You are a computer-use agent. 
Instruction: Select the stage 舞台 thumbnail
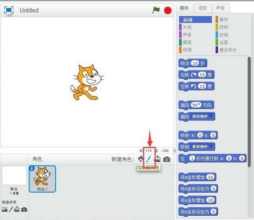click(x=14, y=176)
